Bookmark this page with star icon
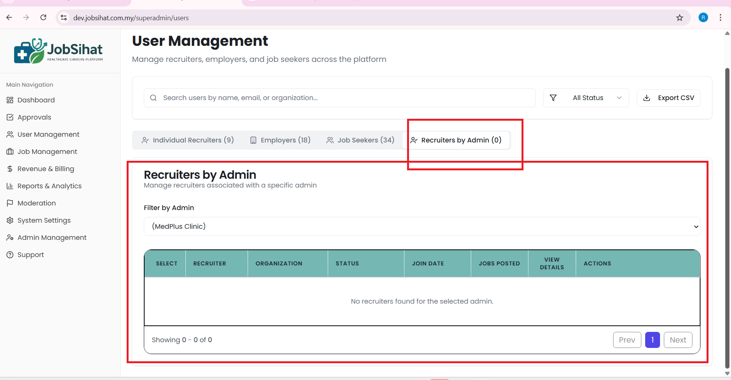 [679, 18]
